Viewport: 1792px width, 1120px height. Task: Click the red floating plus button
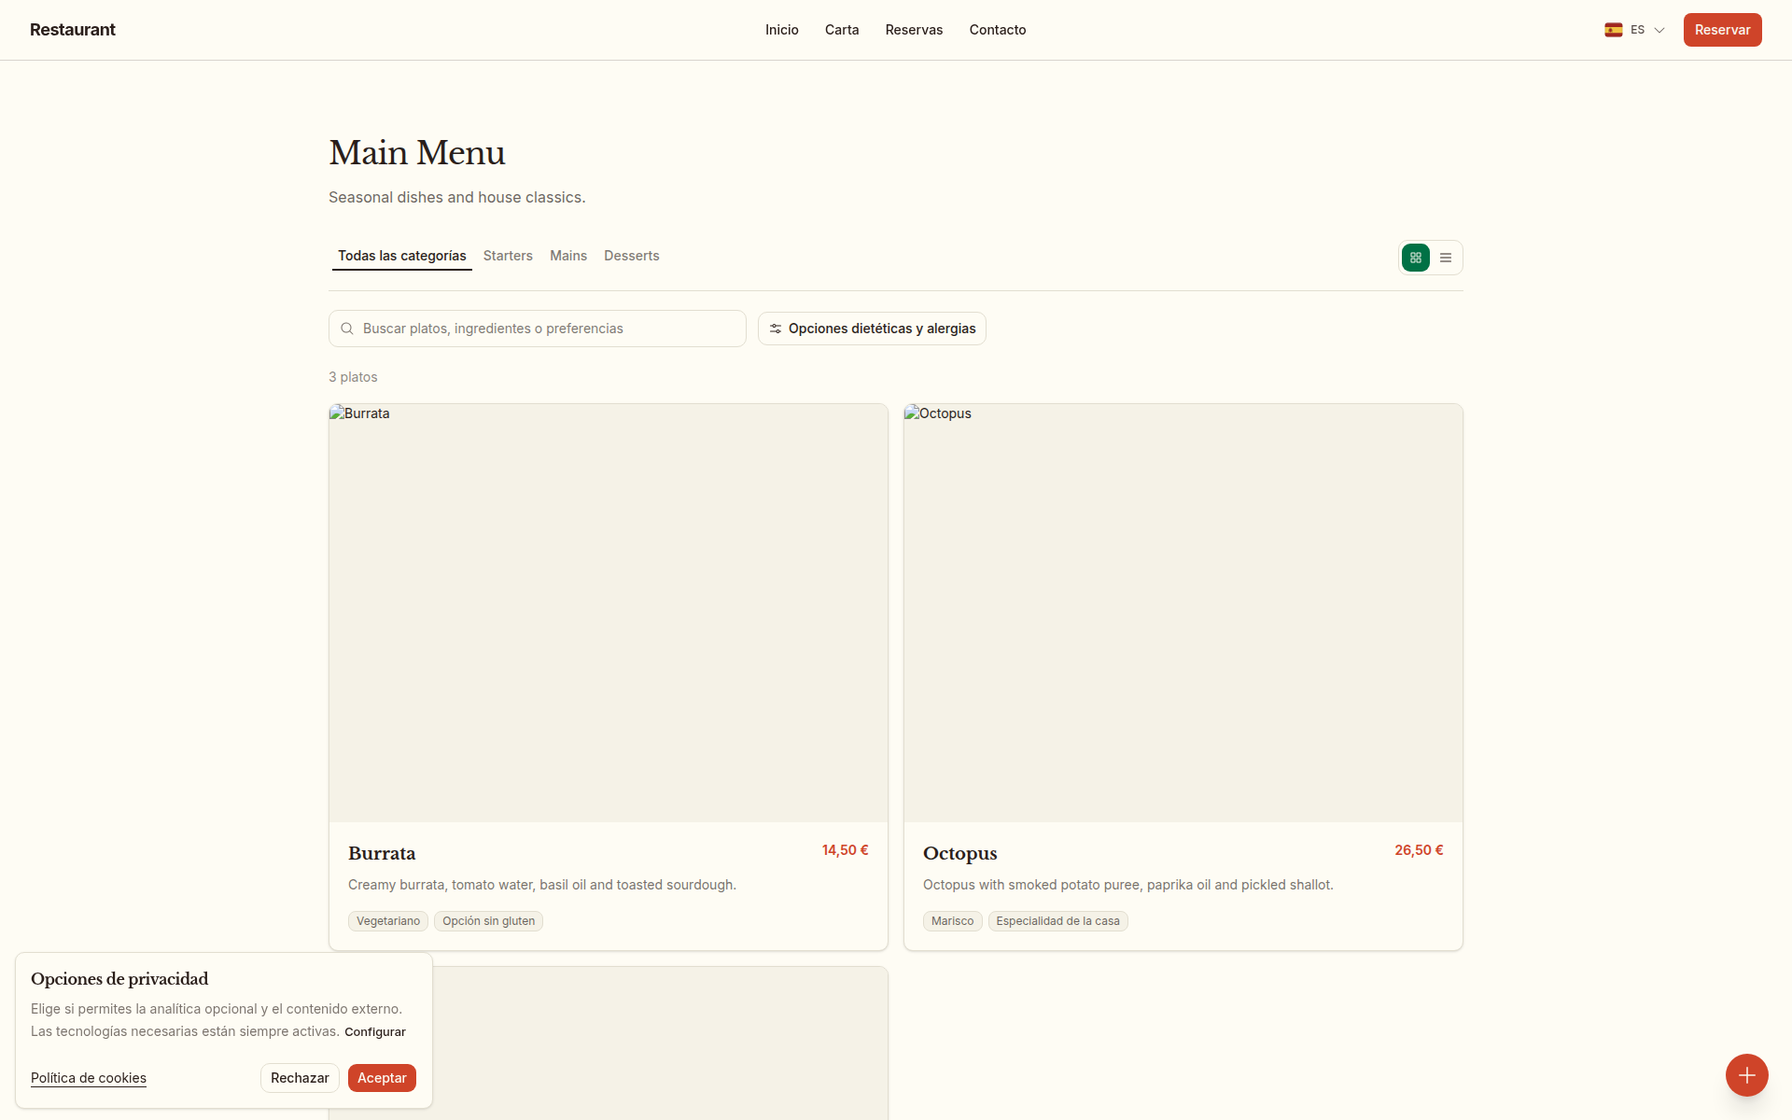1747,1075
